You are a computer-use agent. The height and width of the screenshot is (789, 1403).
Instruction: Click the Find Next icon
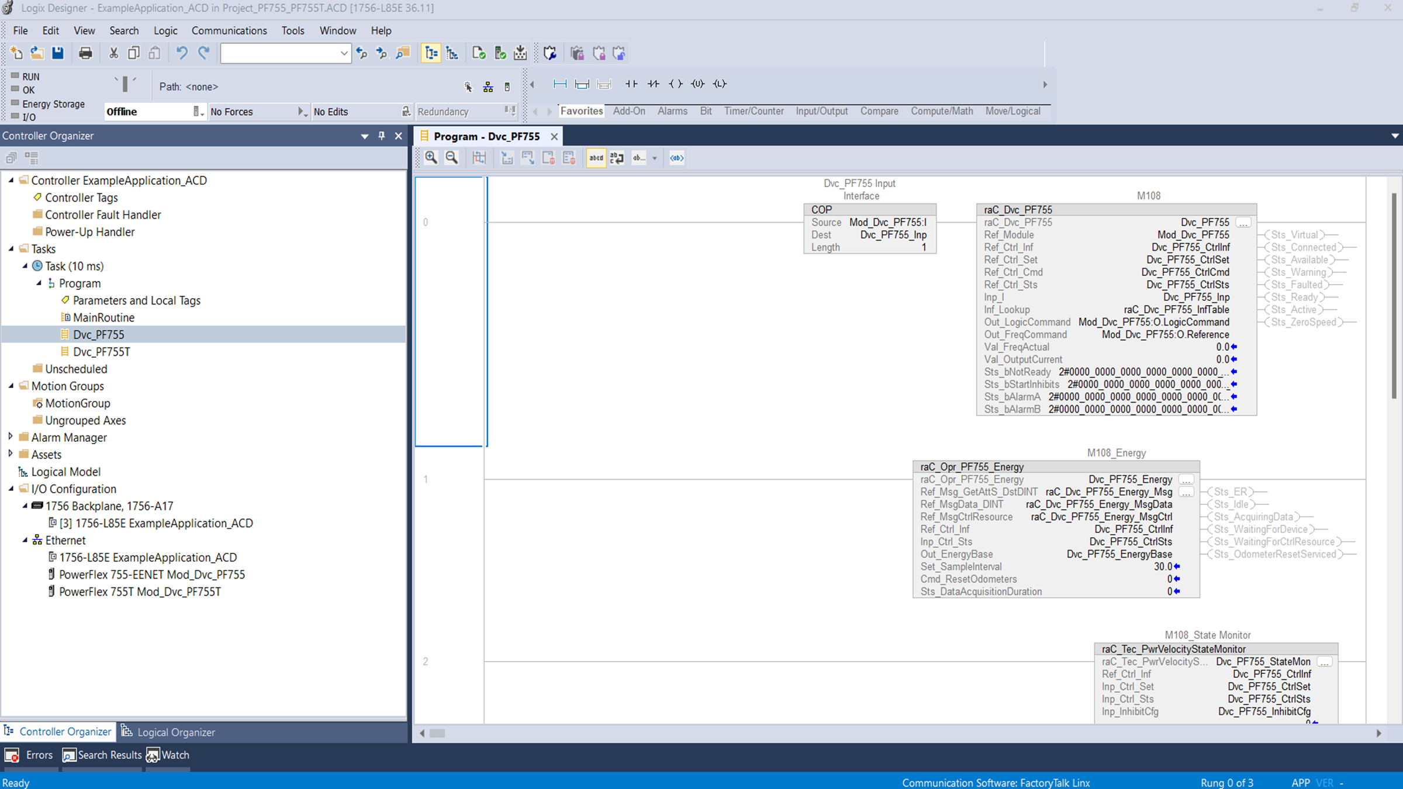382,53
